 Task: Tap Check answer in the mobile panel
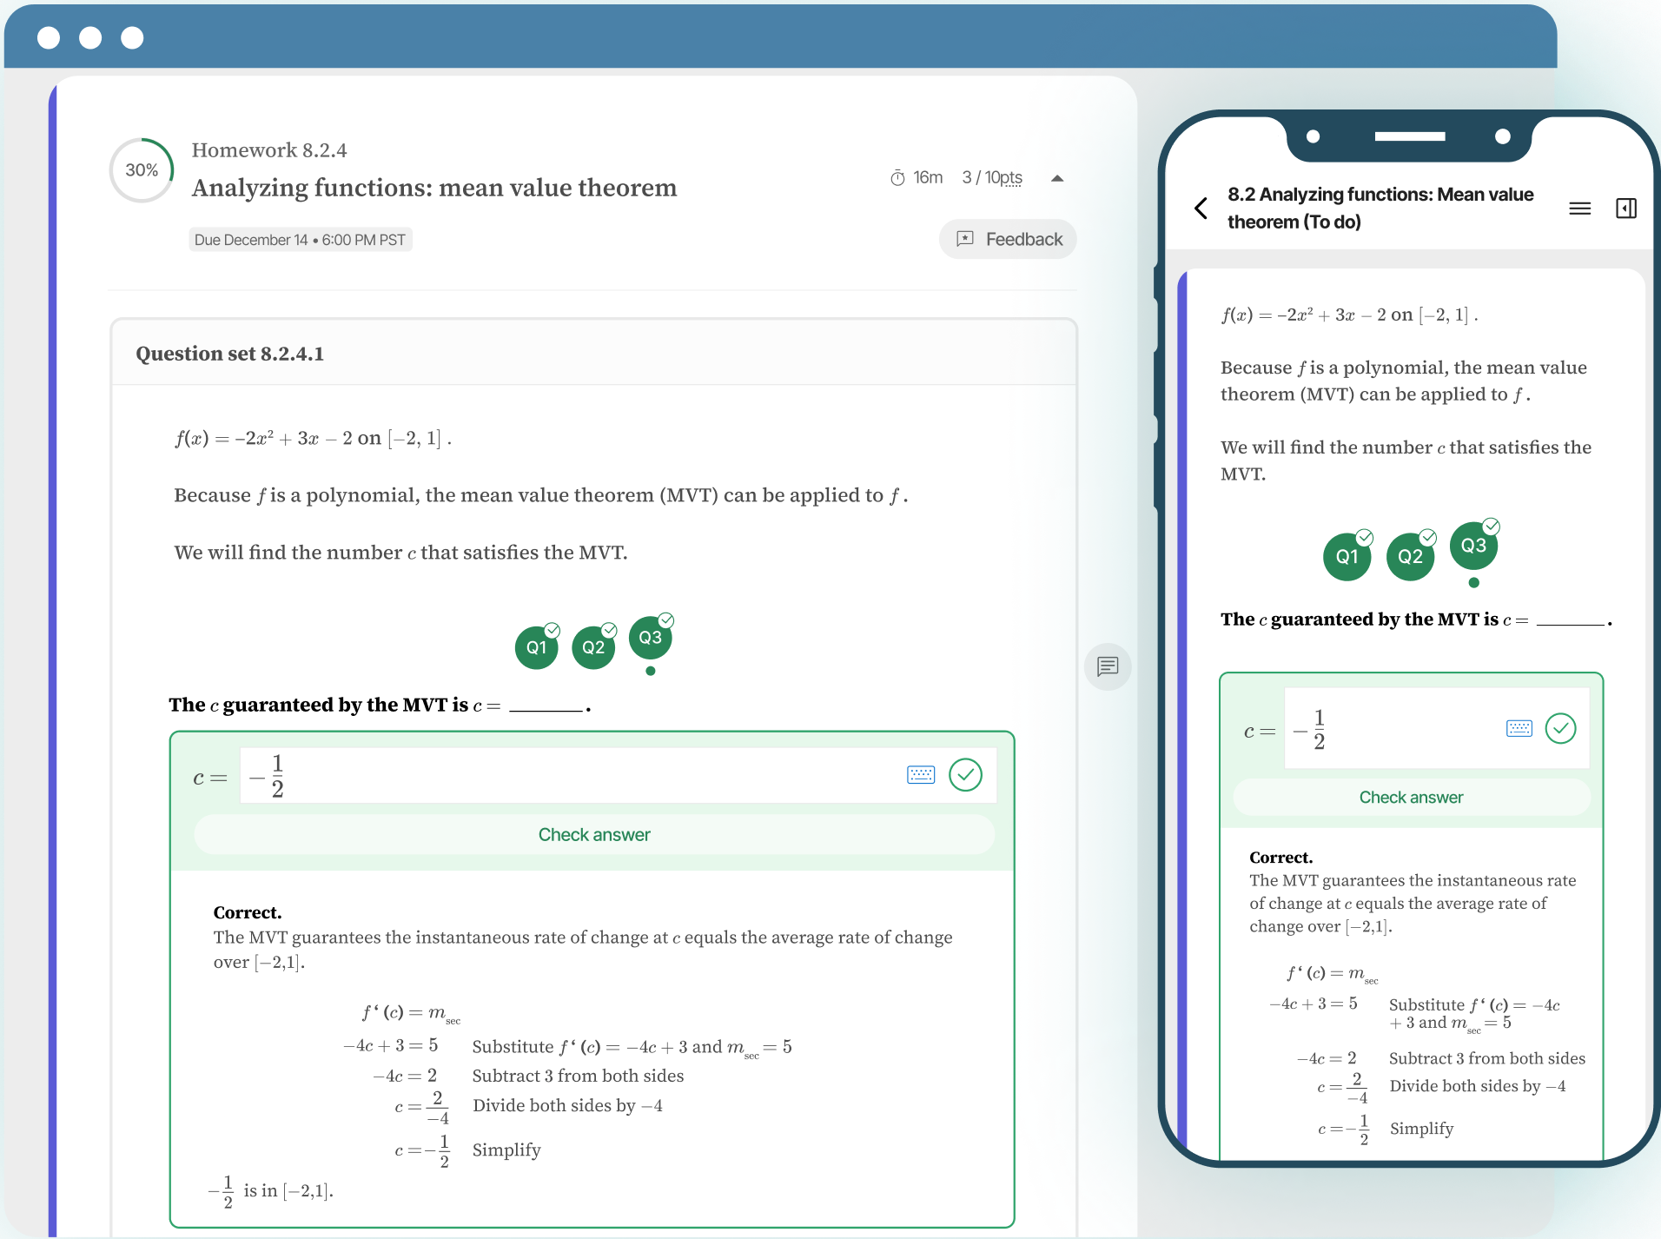click(x=1411, y=798)
